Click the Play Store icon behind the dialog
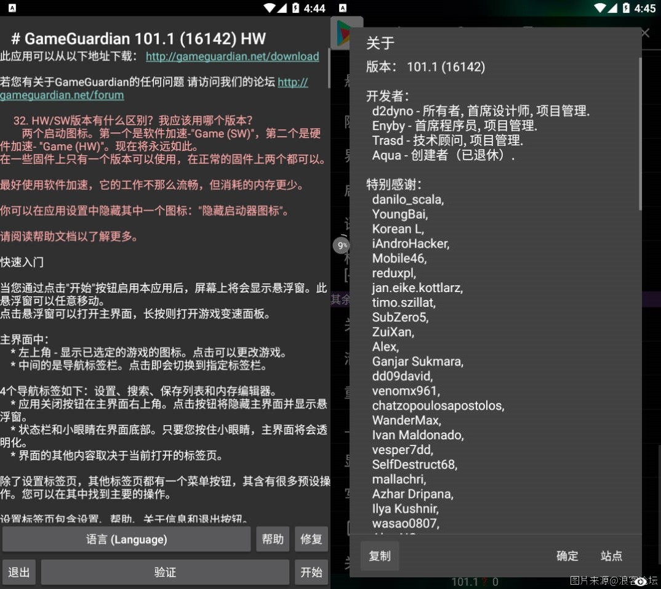The height and width of the screenshot is (589, 661). 342,33
